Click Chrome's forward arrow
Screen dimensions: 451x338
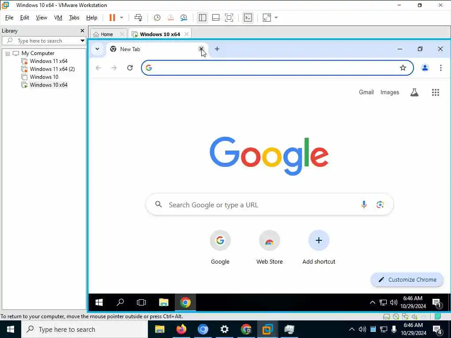114,68
